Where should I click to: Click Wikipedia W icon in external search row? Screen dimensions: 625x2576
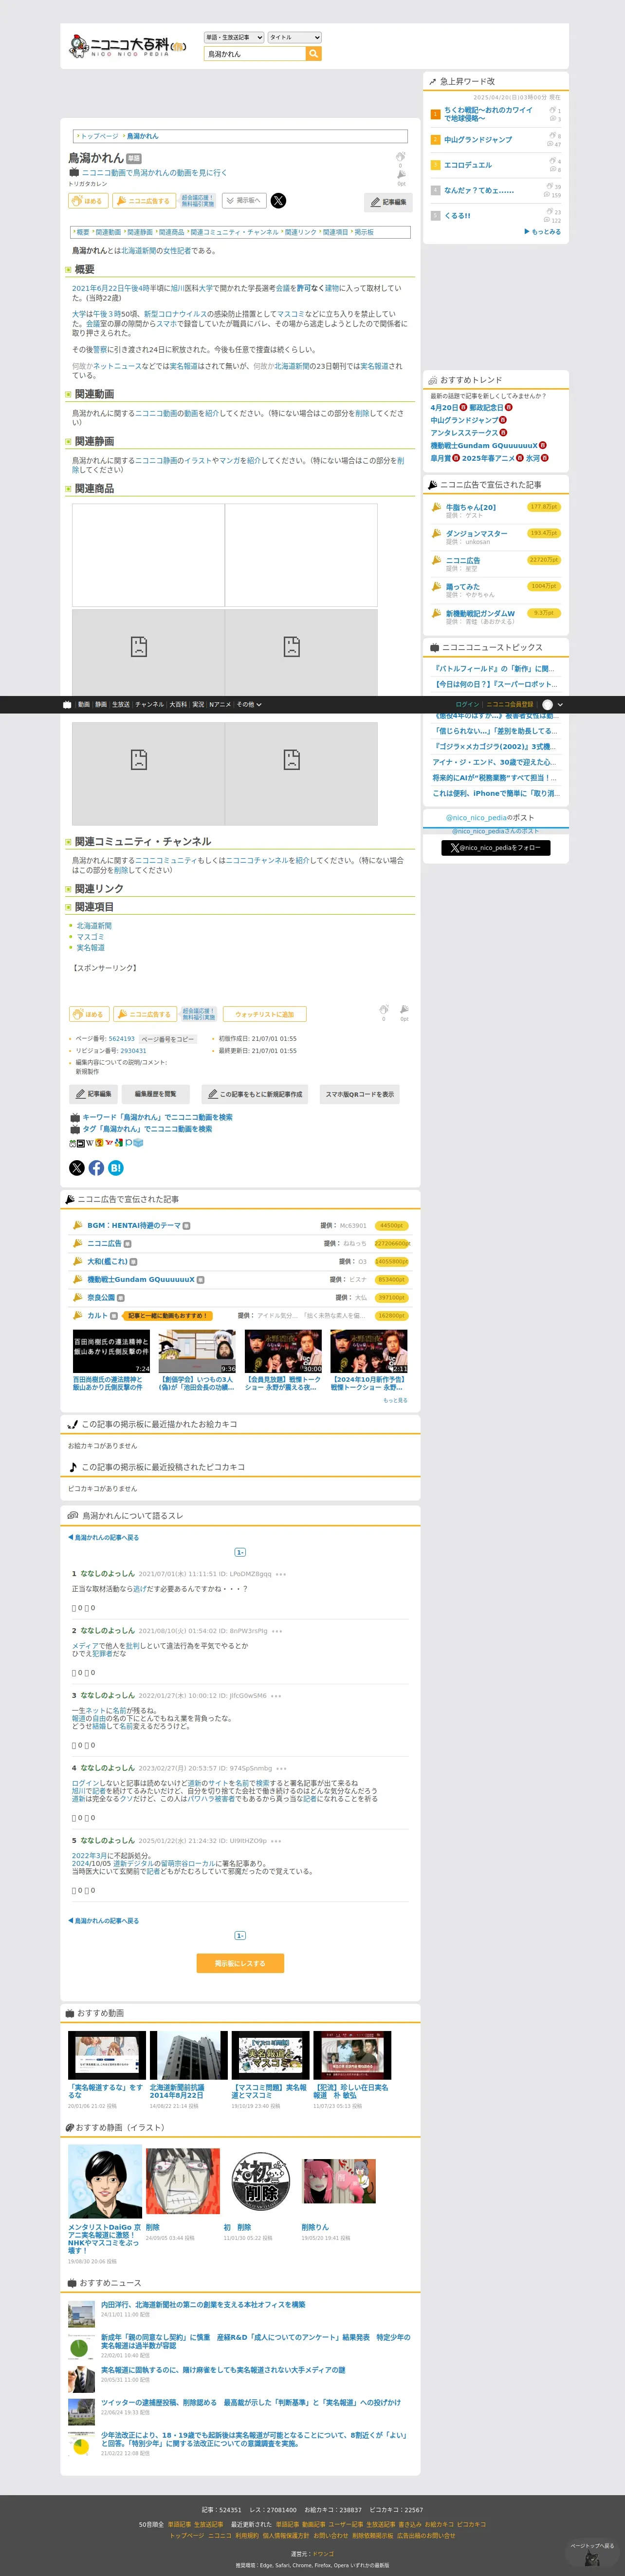(89, 1143)
